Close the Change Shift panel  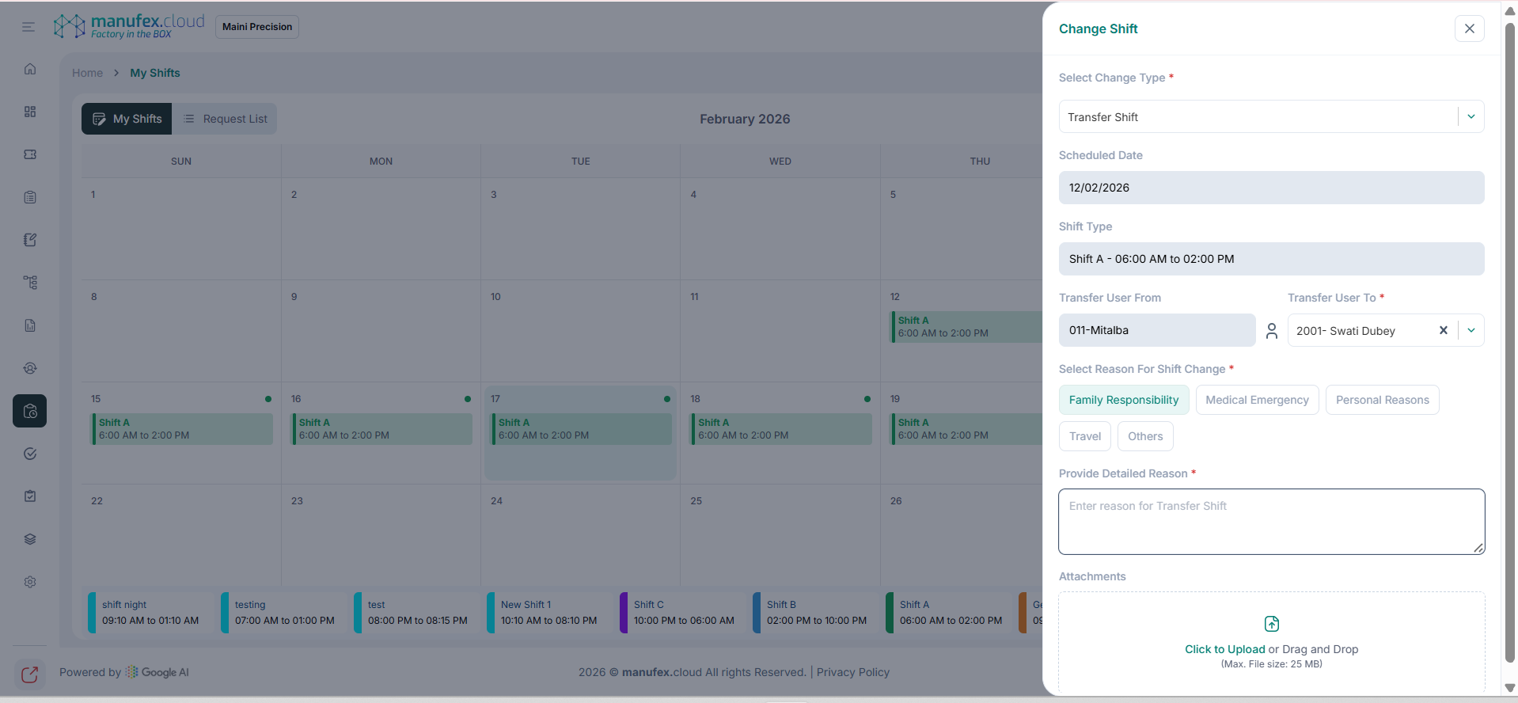(1469, 28)
